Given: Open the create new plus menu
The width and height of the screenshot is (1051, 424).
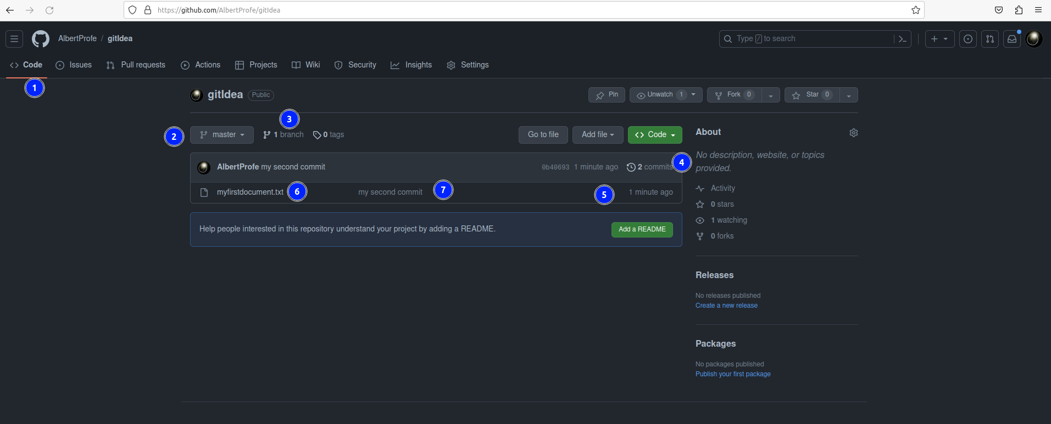Looking at the screenshot, I should [939, 39].
